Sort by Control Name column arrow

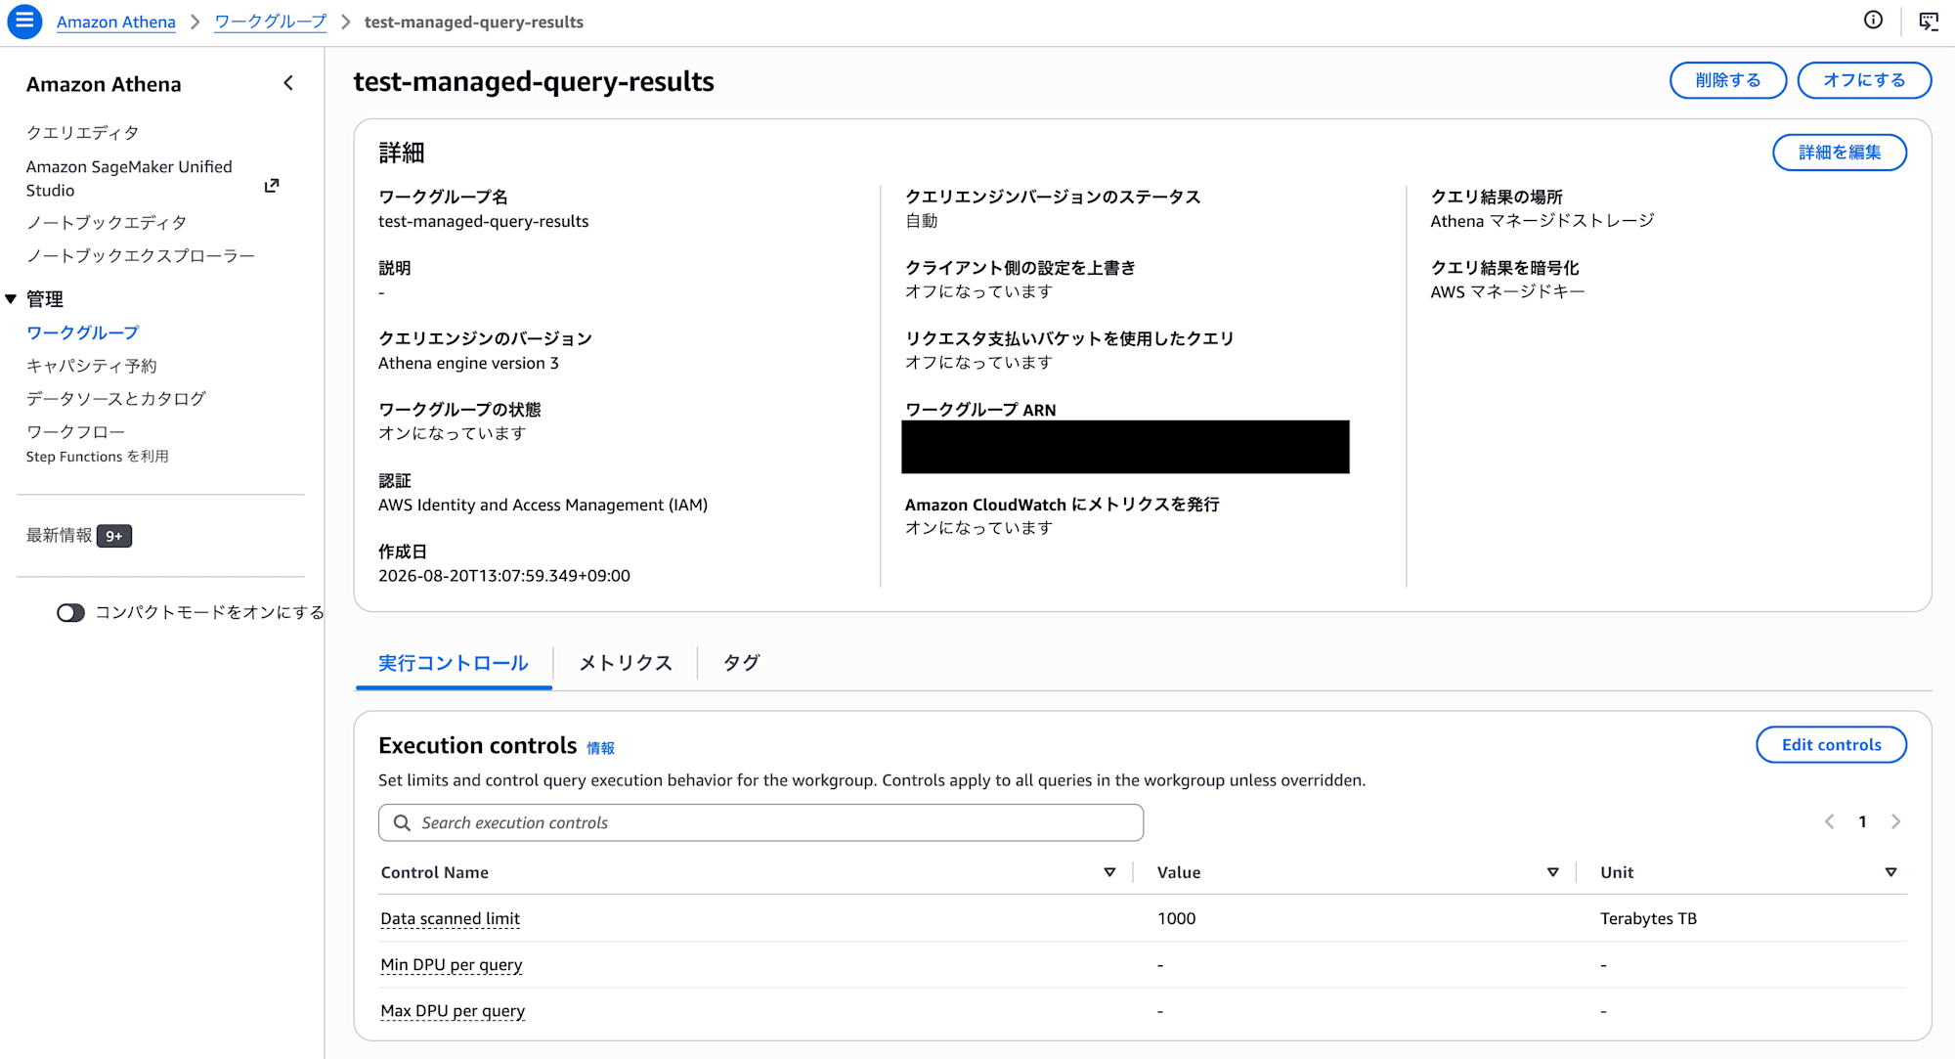[x=1109, y=872]
